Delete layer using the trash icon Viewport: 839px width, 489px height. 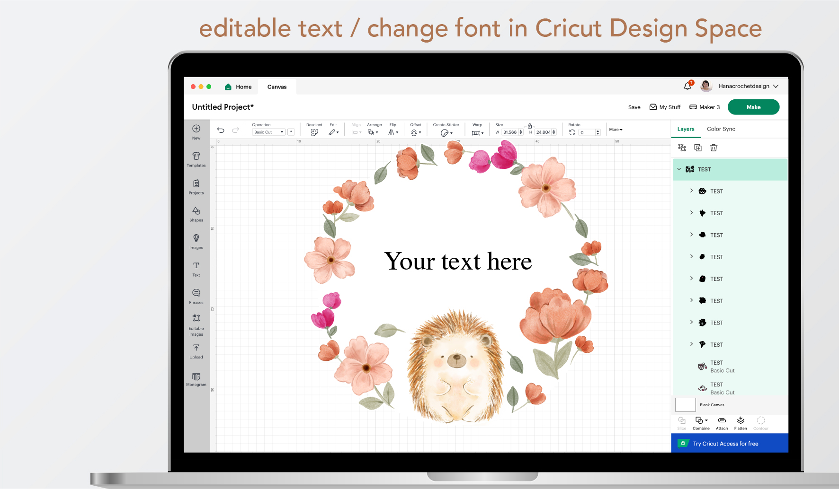[714, 148]
